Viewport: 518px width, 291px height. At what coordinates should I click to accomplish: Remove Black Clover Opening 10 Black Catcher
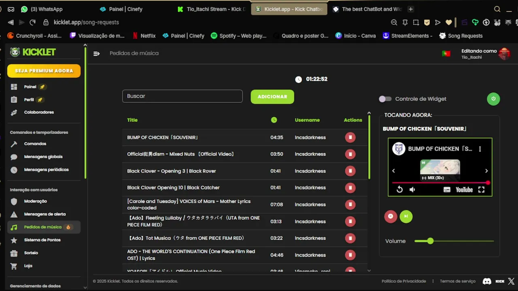(x=350, y=188)
